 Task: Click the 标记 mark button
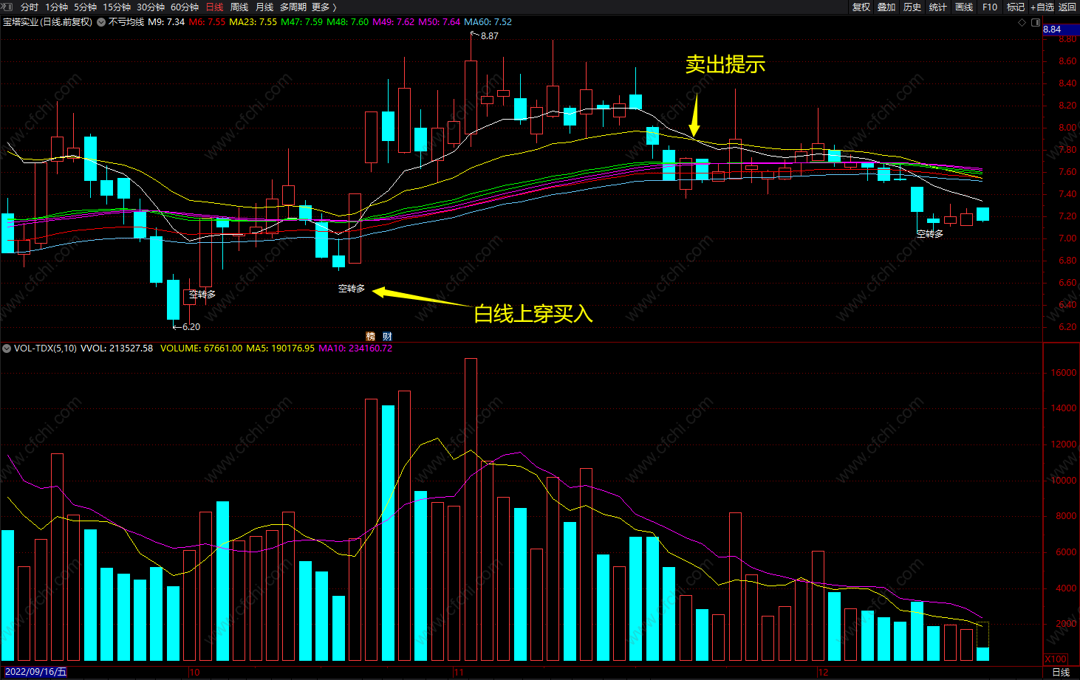(1016, 7)
